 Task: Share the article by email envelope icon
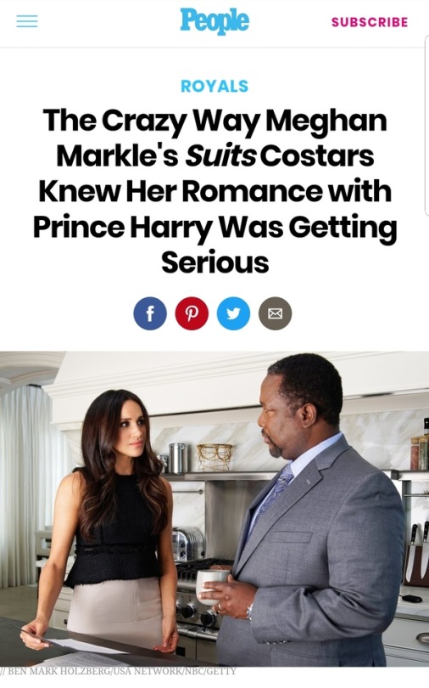coord(275,313)
